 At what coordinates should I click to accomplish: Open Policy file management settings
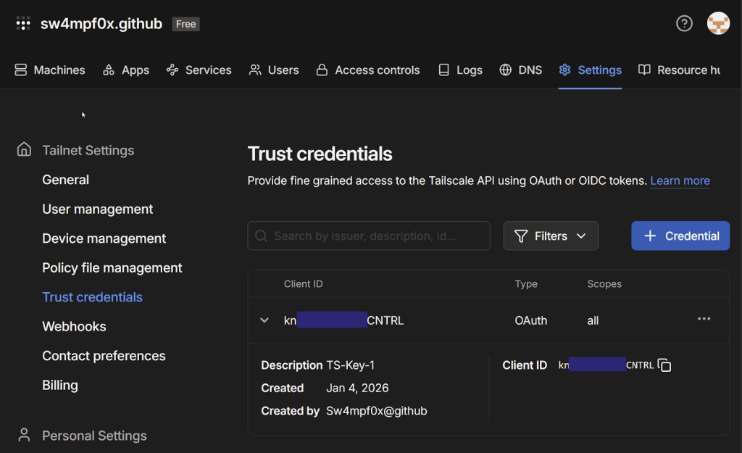[112, 268]
